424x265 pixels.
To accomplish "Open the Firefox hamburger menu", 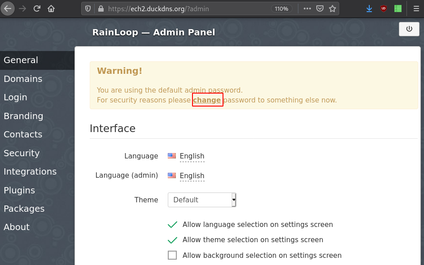I will pyautogui.click(x=416, y=9).
